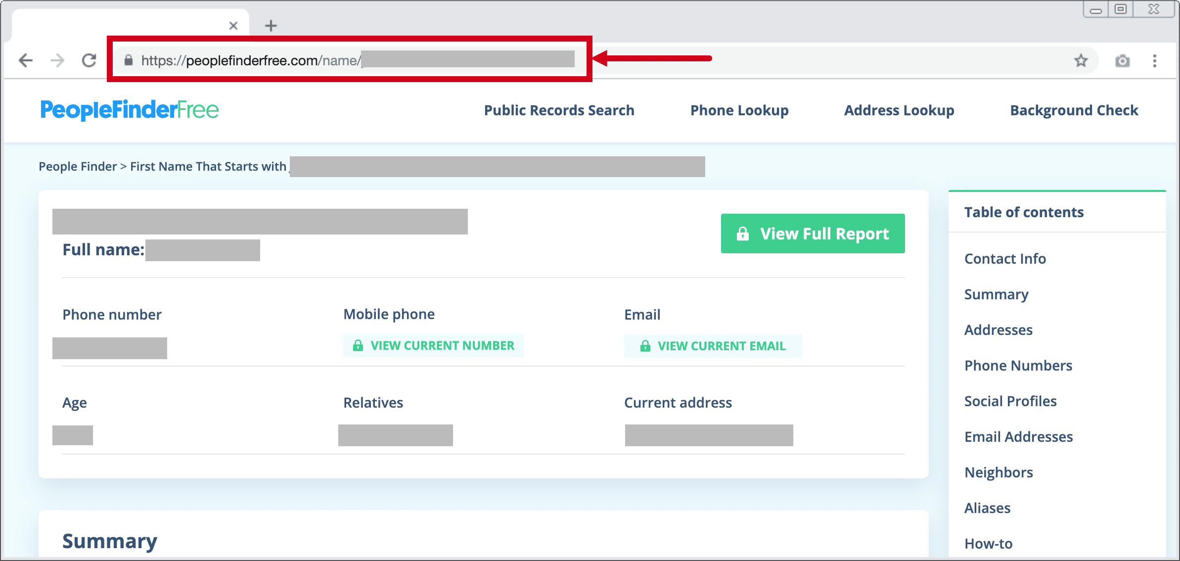Jump to Social Profiles in contents
The image size is (1180, 561).
pos(1010,401)
